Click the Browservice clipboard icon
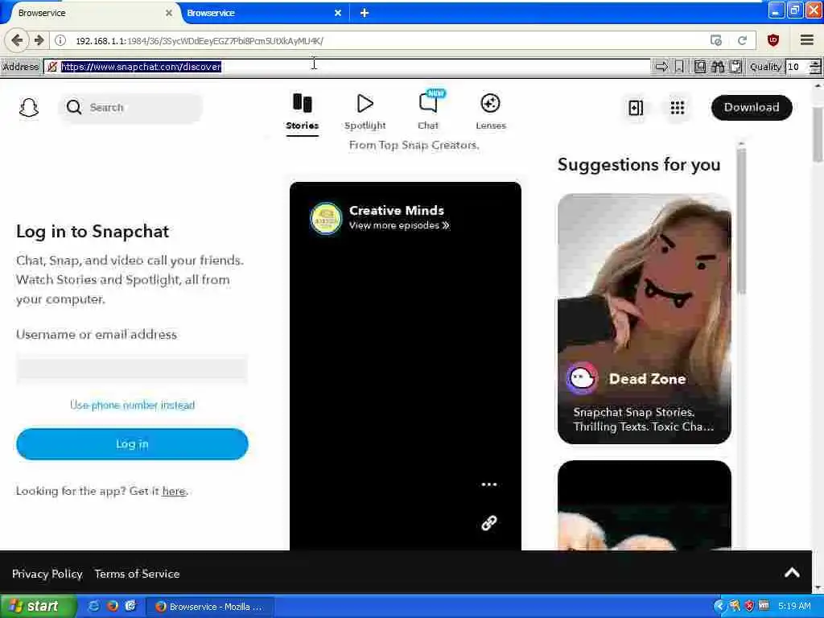The height and width of the screenshot is (618, 824). (735, 67)
